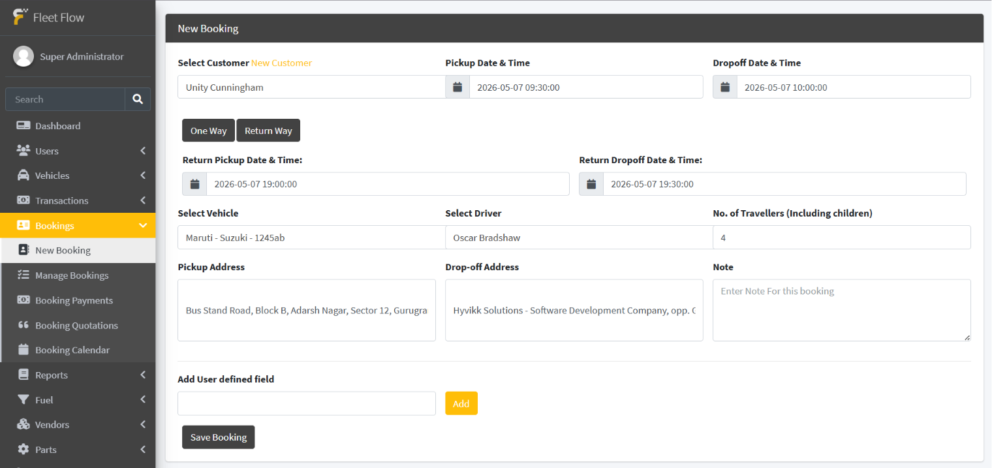Click the Booking Calendar icon
The image size is (992, 468).
click(x=23, y=350)
